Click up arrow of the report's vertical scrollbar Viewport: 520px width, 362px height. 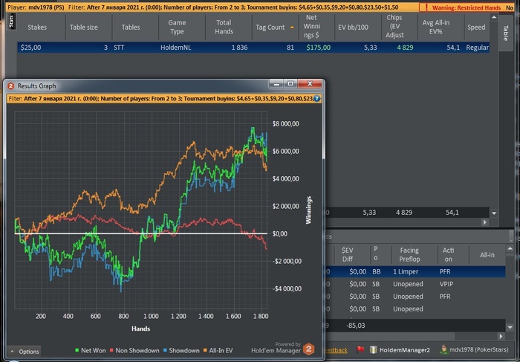tap(494, 17)
